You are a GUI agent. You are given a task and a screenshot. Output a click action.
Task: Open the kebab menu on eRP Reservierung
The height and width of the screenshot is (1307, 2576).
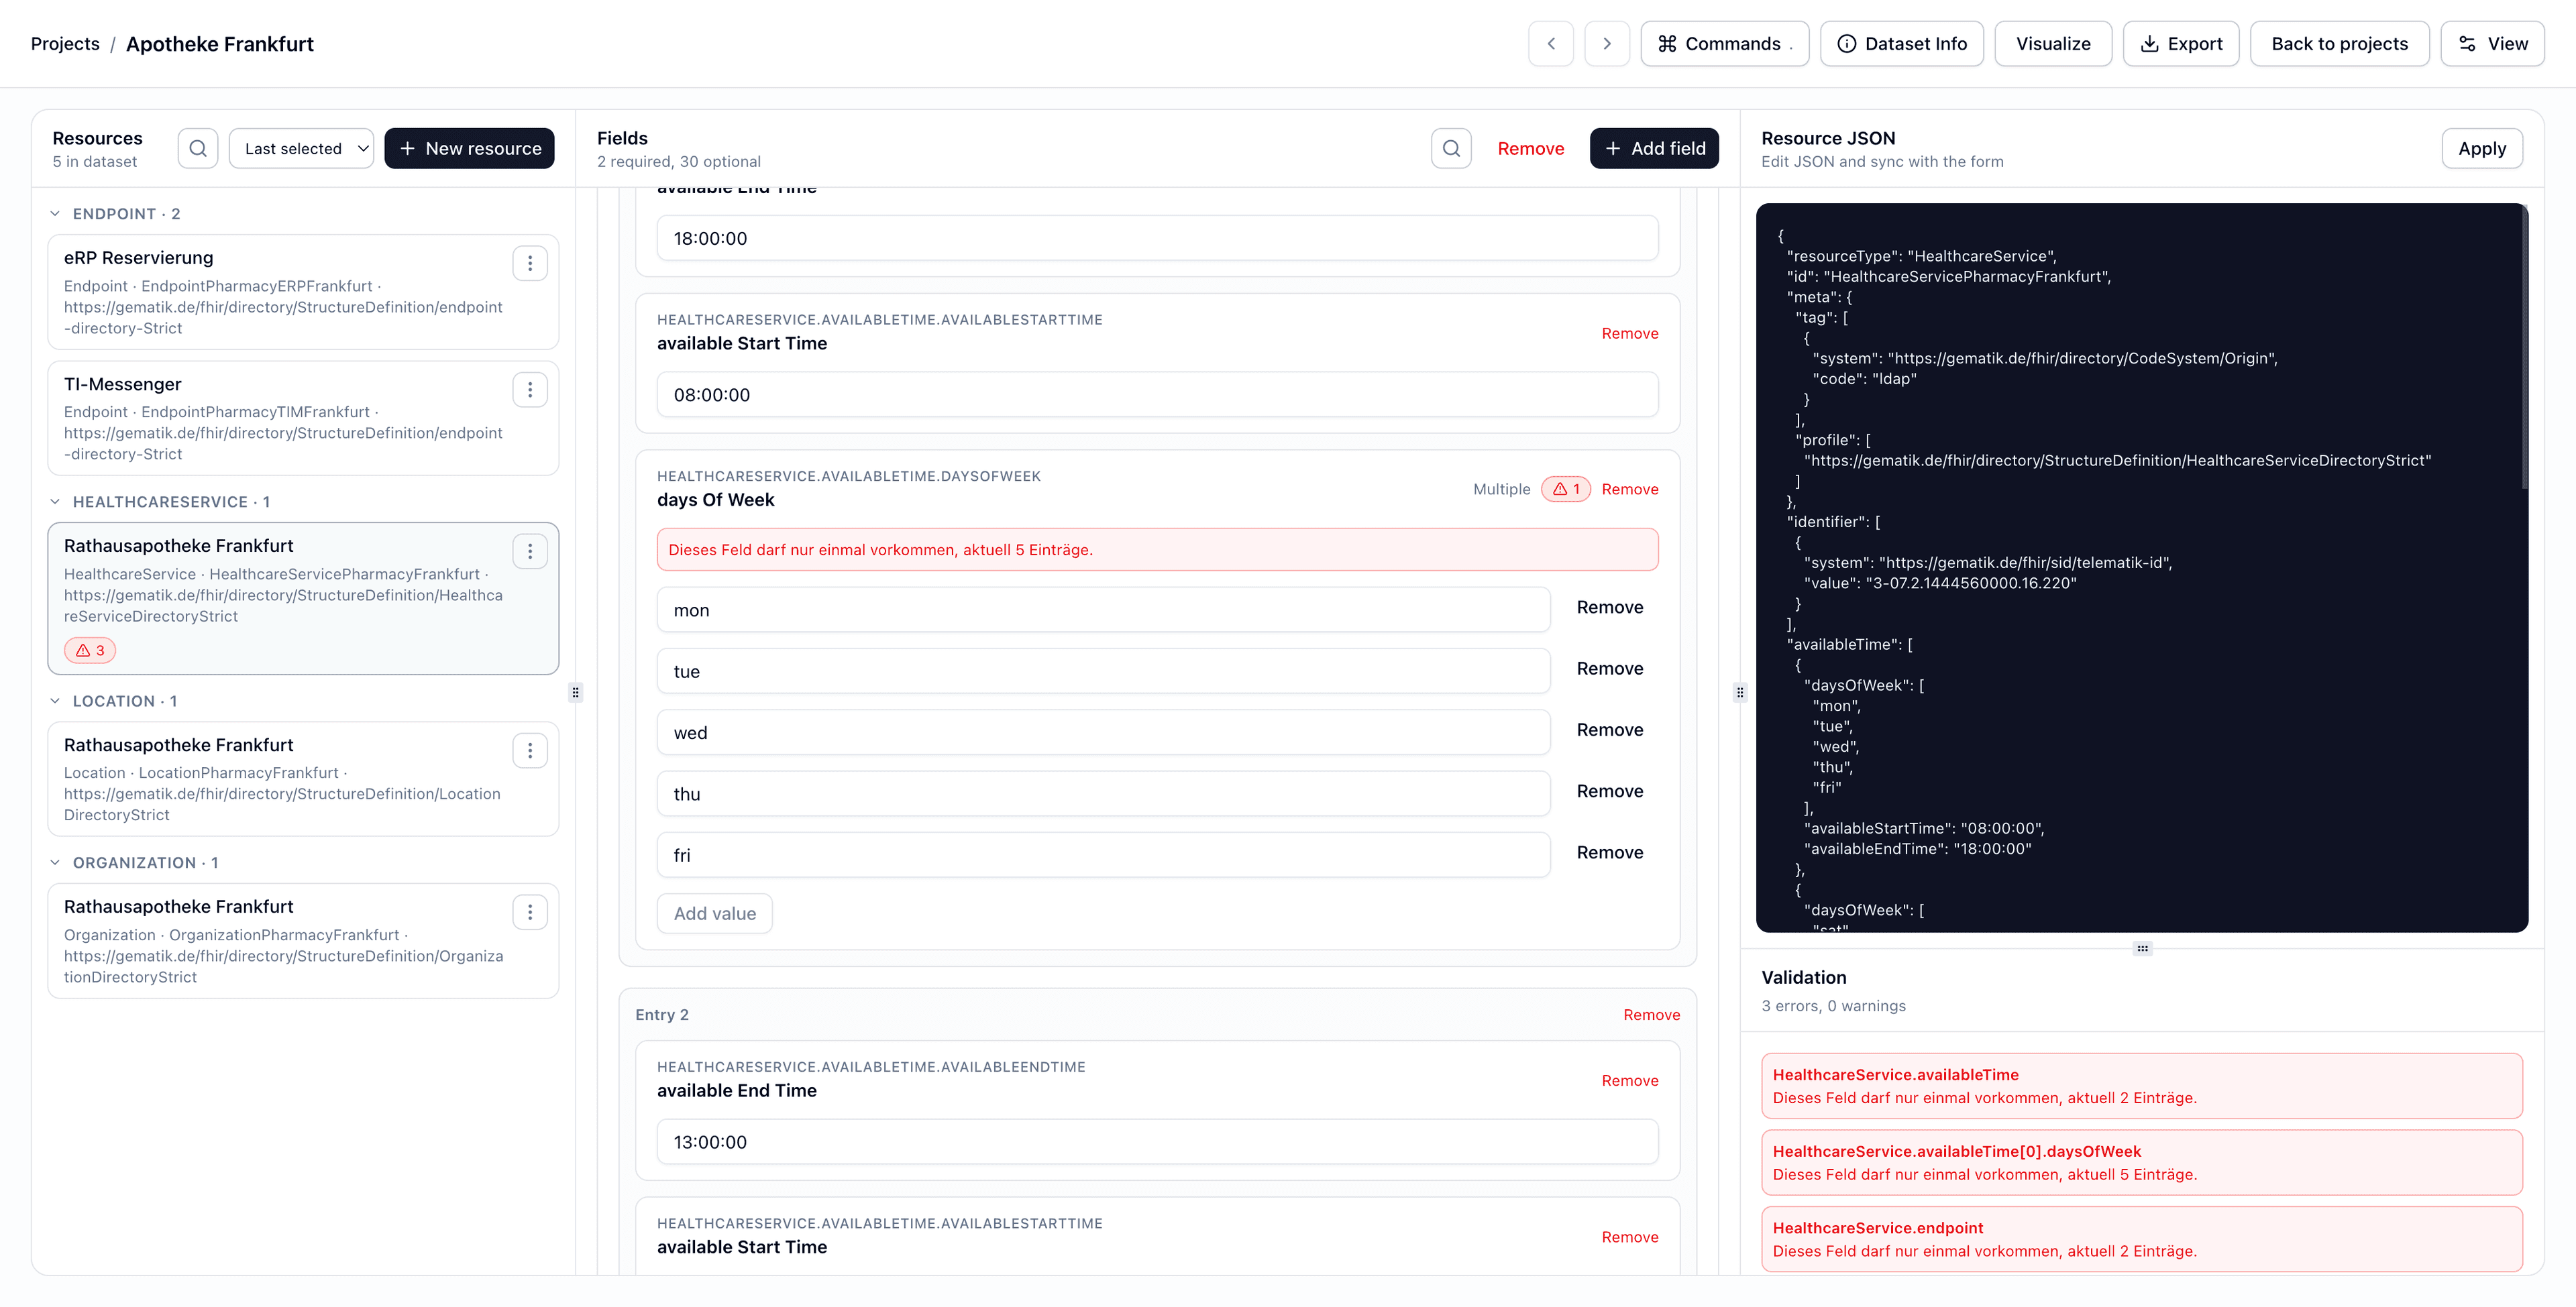click(x=530, y=263)
